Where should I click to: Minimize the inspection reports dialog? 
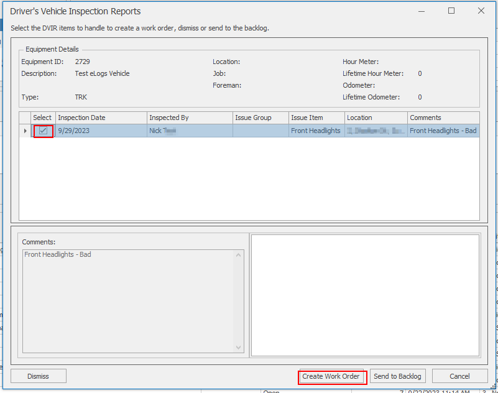pyautogui.click(x=422, y=11)
